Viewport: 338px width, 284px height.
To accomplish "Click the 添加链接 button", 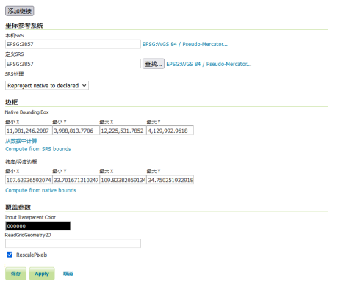I will coord(19,11).
